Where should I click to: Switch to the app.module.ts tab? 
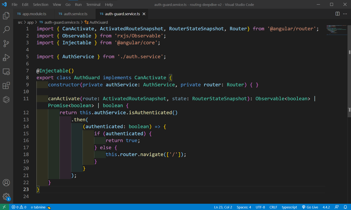[x=34, y=14]
